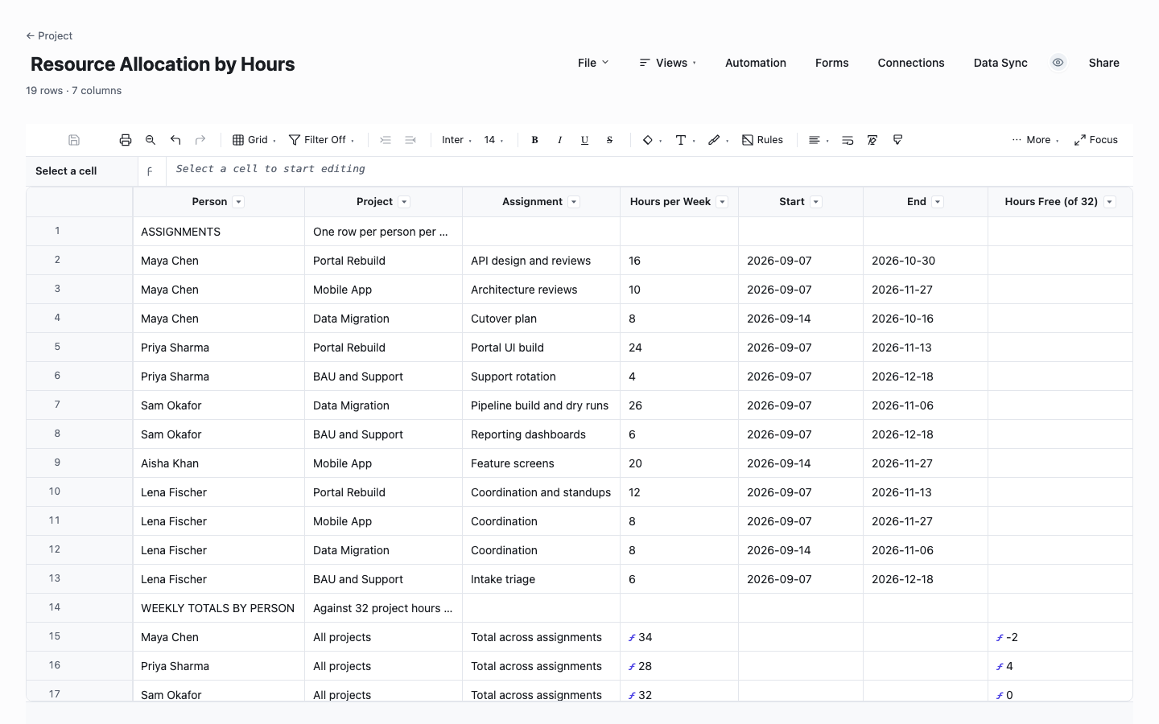Open the Grid view dropdown
Screen dimensions: 1159x724
point(254,140)
